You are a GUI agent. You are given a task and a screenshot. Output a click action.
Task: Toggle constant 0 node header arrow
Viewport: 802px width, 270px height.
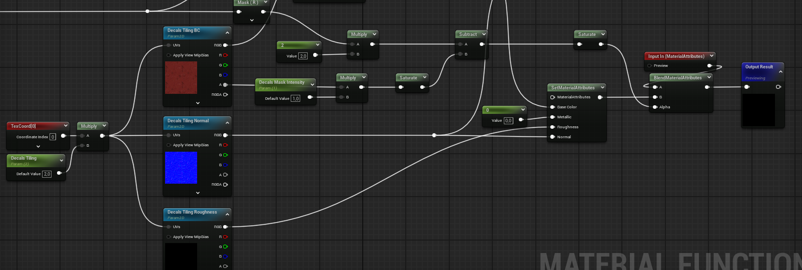(523, 110)
